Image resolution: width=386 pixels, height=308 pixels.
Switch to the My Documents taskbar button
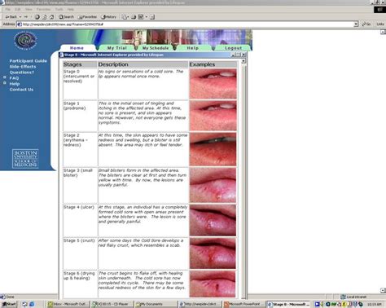(156, 304)
